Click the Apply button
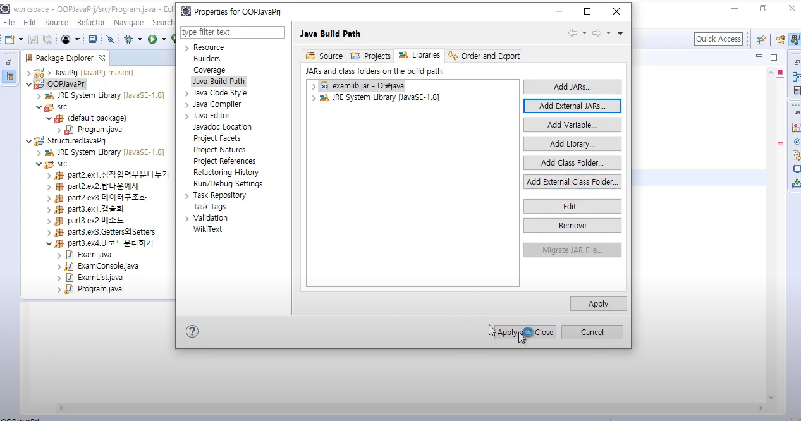The height and width of the screenshot is (421, 801). point(598,303)
